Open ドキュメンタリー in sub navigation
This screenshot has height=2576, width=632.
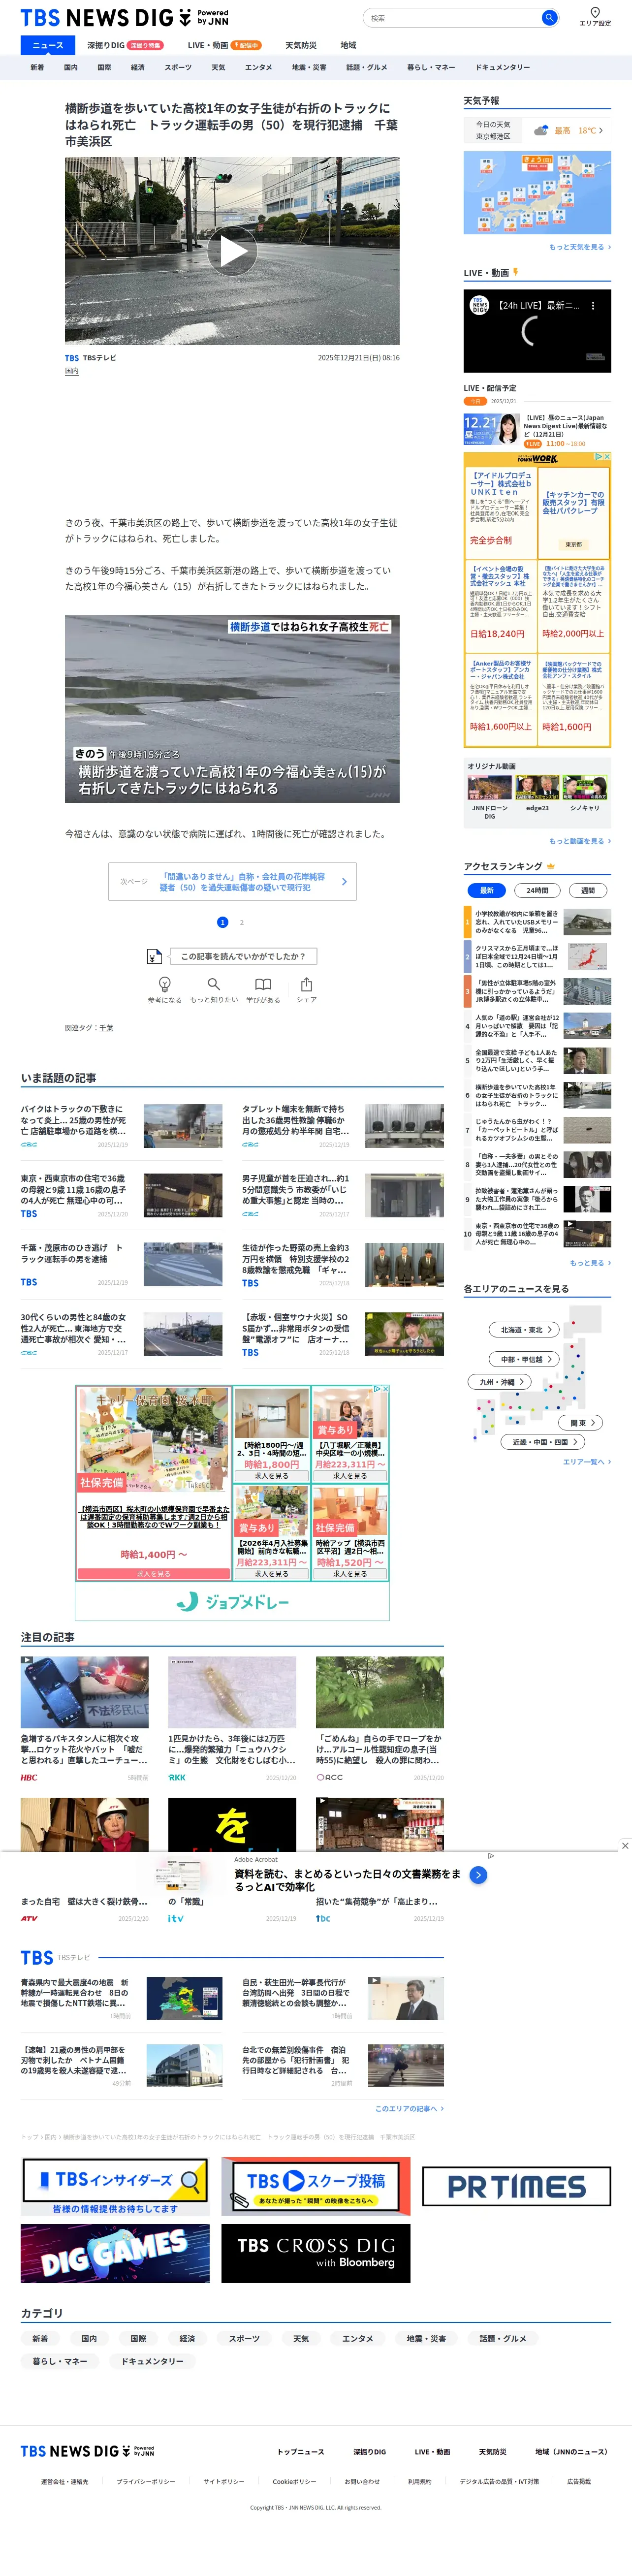tap(503, 67)
